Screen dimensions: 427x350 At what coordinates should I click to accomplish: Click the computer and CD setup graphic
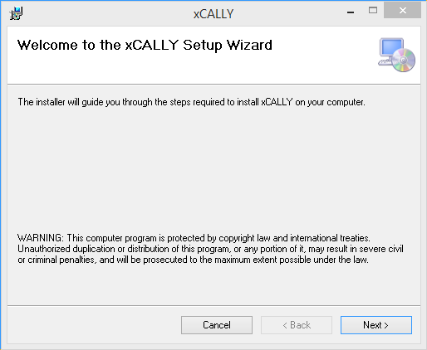coord(396,55)
